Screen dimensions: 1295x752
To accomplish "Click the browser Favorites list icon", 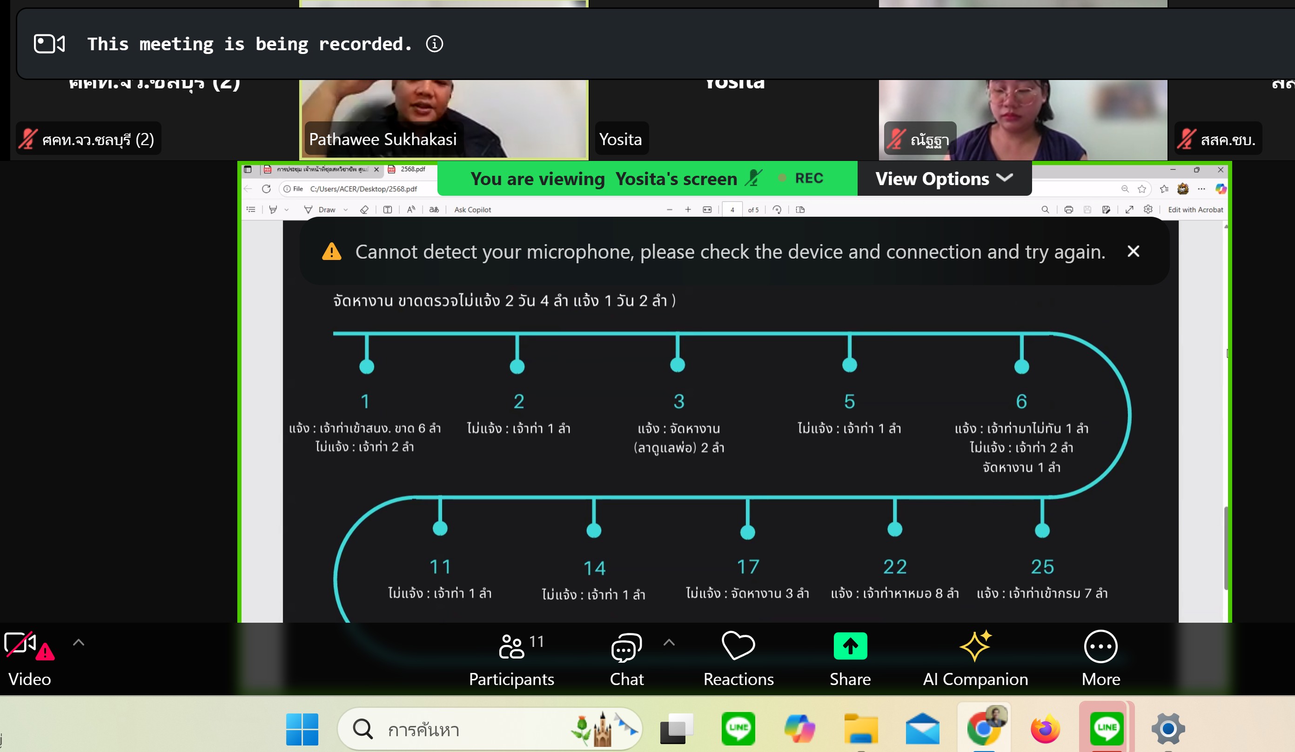I will (x=1164, y=188).
